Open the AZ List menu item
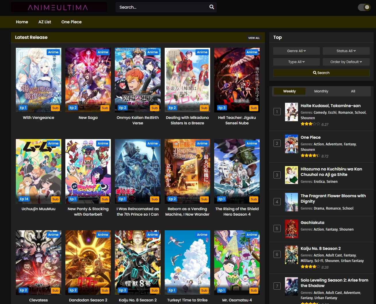376x304 pixels. click(x=45, y=22)
